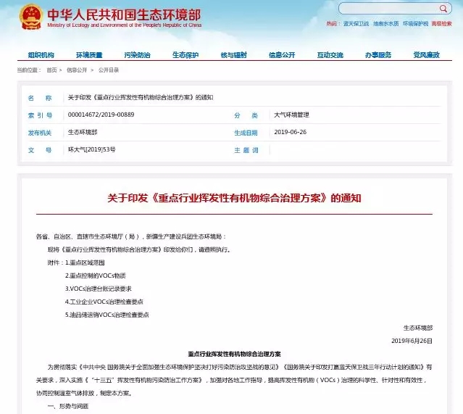Click attachment 5.油品储运销VOCs治理检查要点
463x414 pixels.
107,315
